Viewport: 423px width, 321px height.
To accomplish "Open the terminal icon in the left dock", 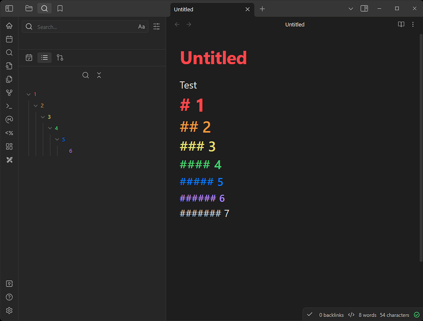I will [x=9, y=106].
